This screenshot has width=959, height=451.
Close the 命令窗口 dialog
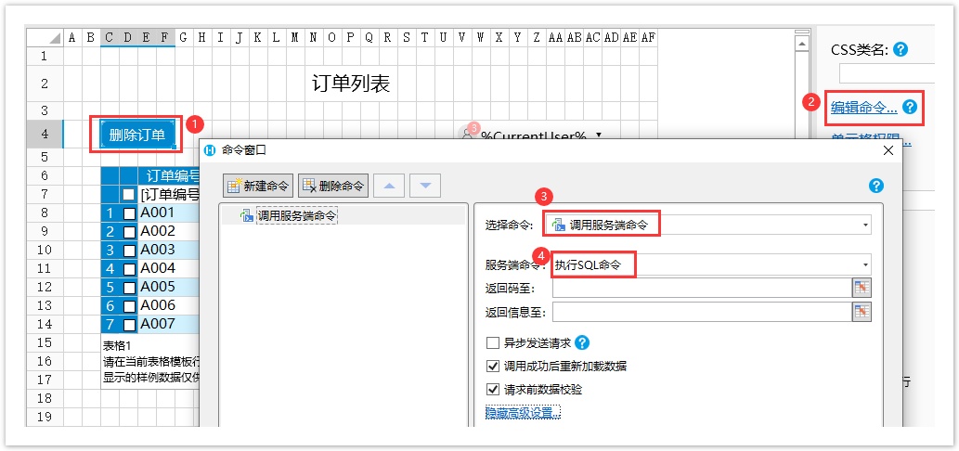pyautogui.click(x=888, y=150)
